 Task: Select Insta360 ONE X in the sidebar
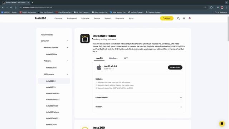click(x=52, y=118)
